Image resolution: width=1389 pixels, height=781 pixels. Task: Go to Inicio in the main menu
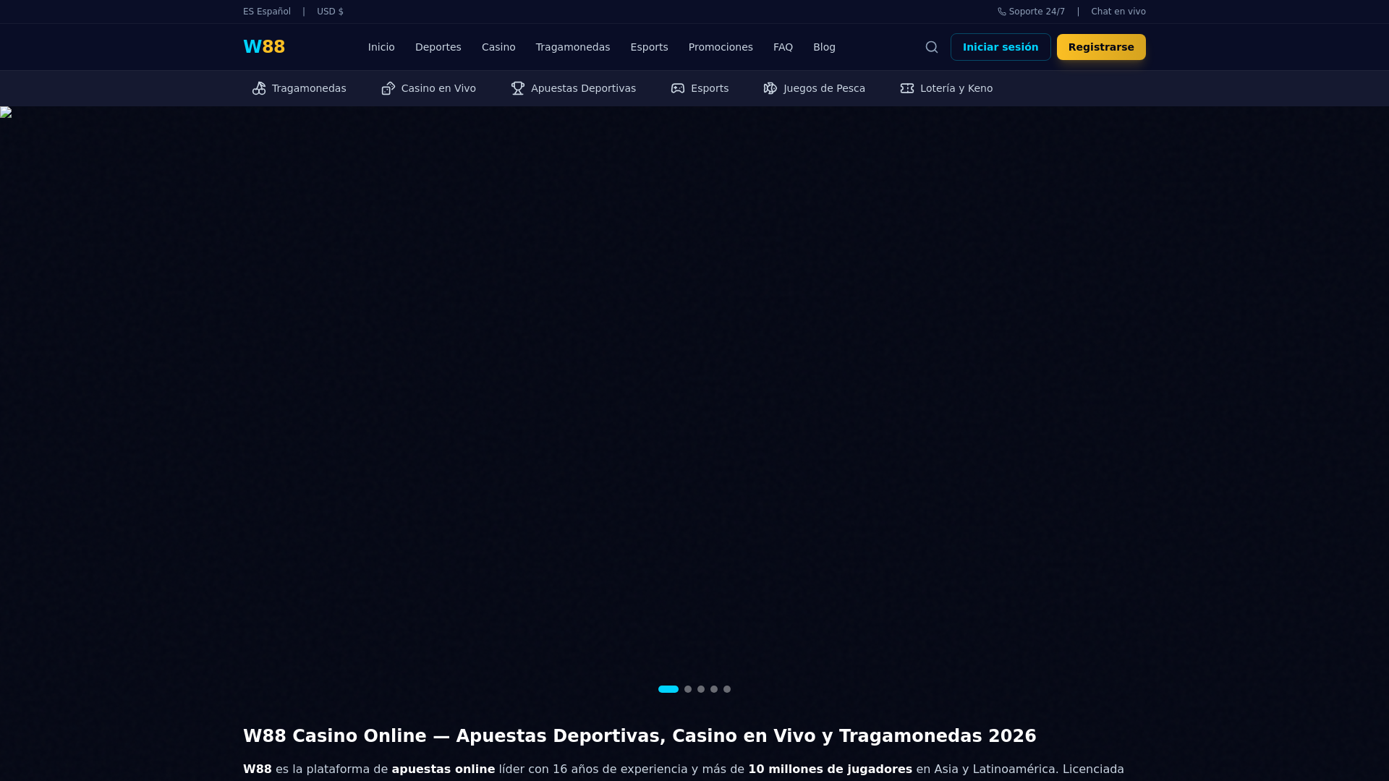tap(381, 47)
